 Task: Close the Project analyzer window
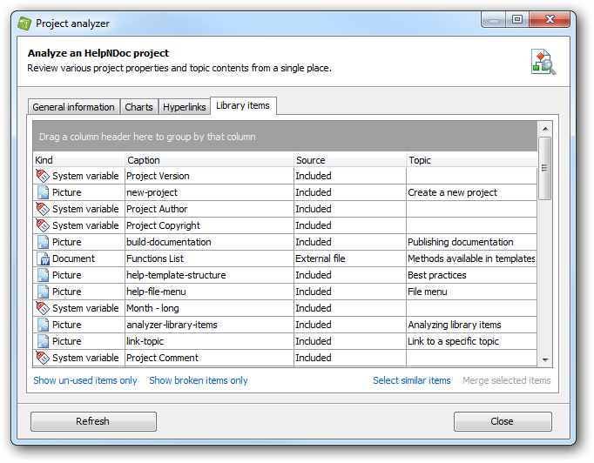550,19
